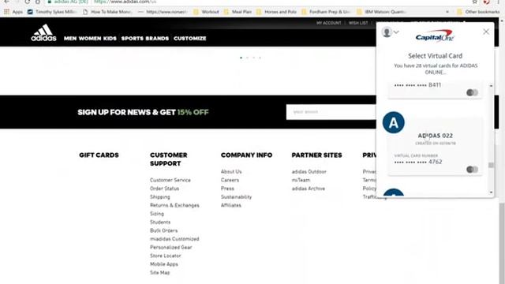This screenshot has height=284, width=505.
Task: Open the Sizing link
Action: [157, 214]
